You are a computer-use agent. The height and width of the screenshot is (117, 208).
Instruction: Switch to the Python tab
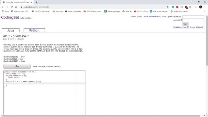(34, 30)
